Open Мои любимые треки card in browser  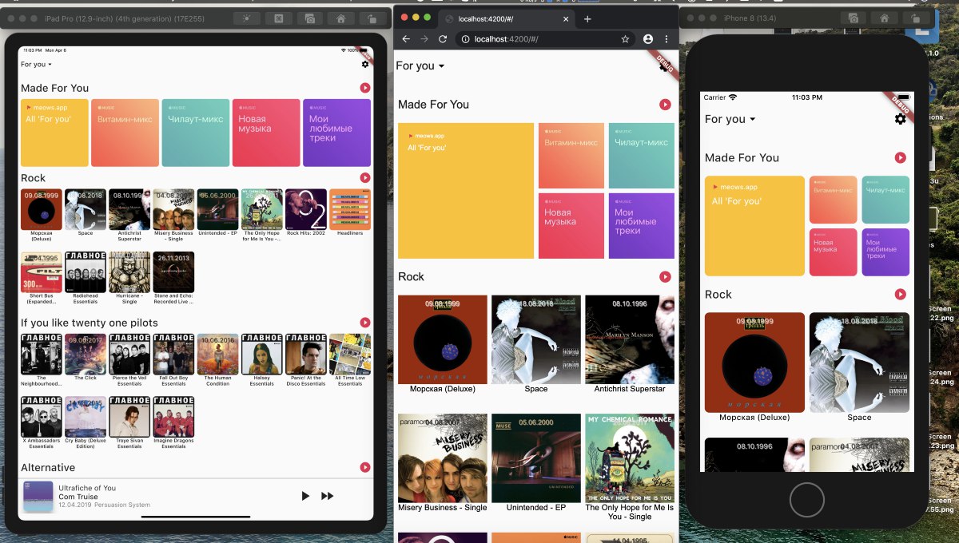click(642, 226)
